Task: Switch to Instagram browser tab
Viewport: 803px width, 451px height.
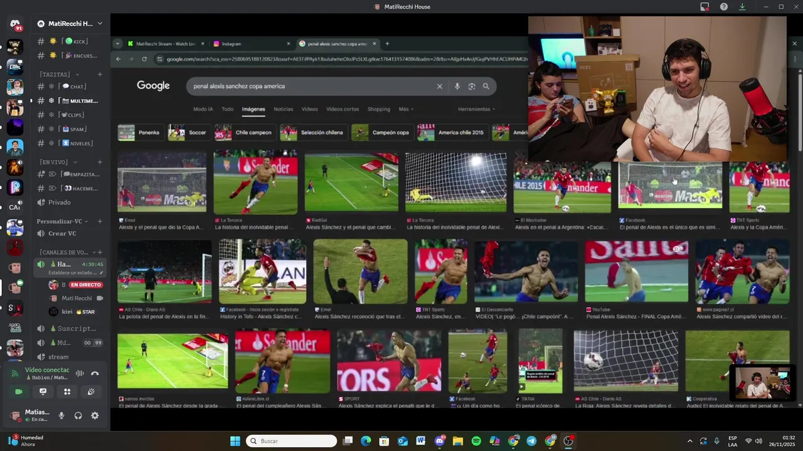Action: click(251, 44)
